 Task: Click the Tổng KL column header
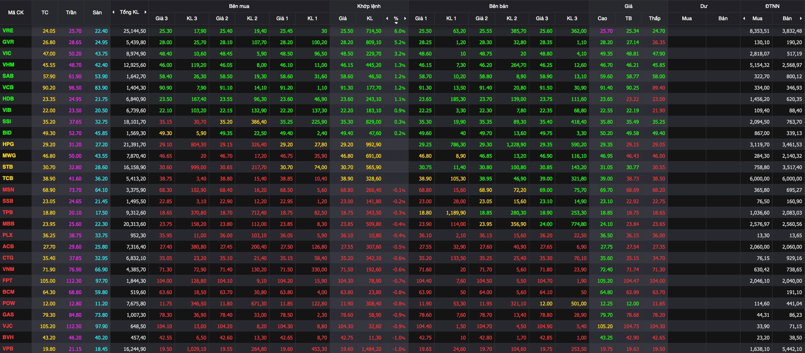click(x=129, y=12)
